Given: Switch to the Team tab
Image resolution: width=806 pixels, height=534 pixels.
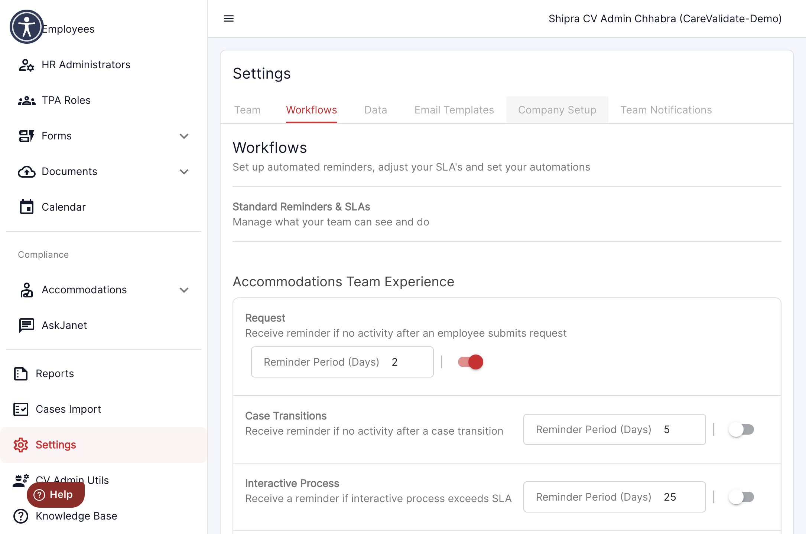Looking at the screenshot, I should (x=247, y=110).
